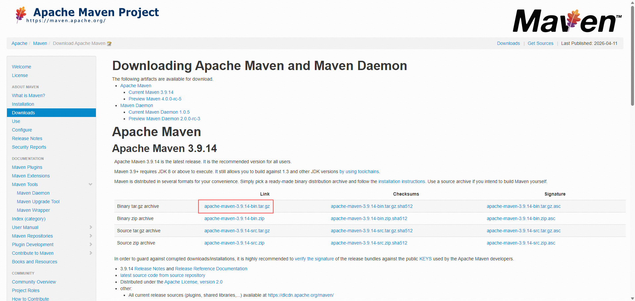Open Index (category) link
Image resolution: width=635 pixels, height=301 pixels.
tap(29, 219)
